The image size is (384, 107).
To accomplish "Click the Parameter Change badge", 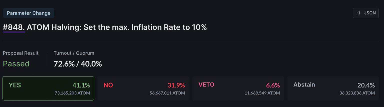I will (x=29, y=13).
